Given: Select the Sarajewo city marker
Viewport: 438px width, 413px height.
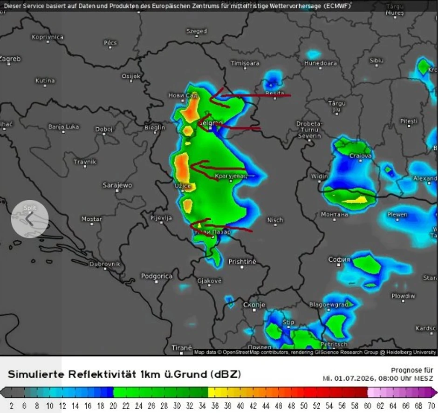Looking at the screenshot, I should [x=117, y=191].
